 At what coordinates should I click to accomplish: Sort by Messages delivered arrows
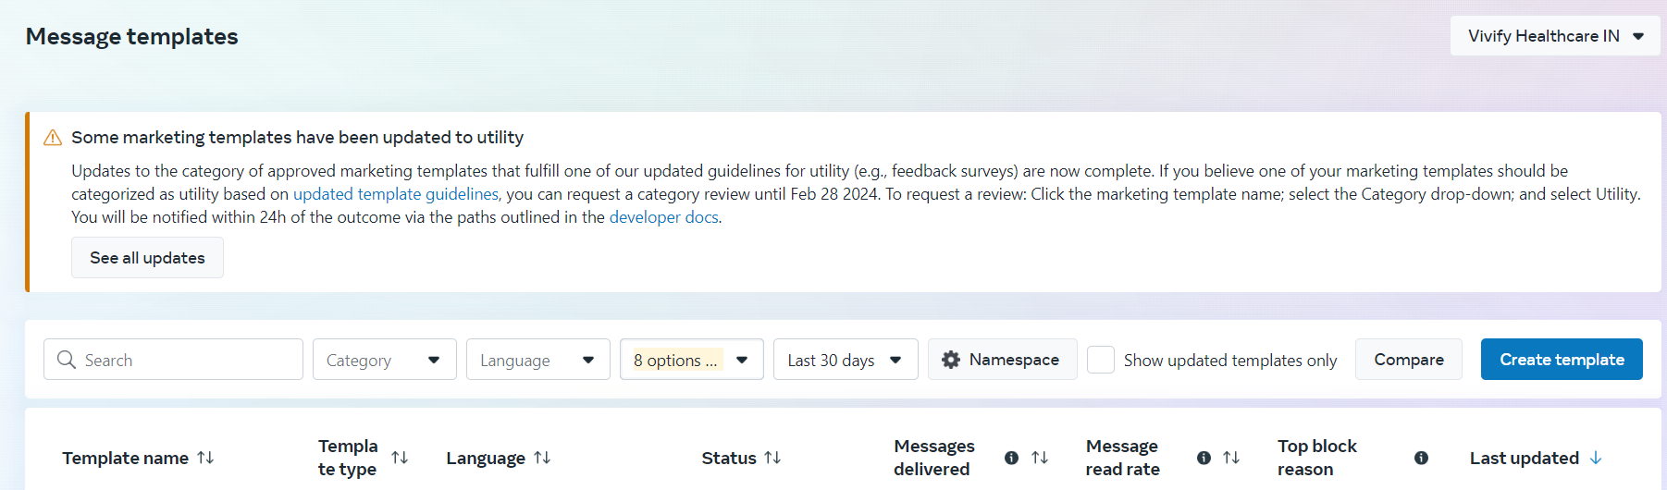click(x=1040, y=458)
